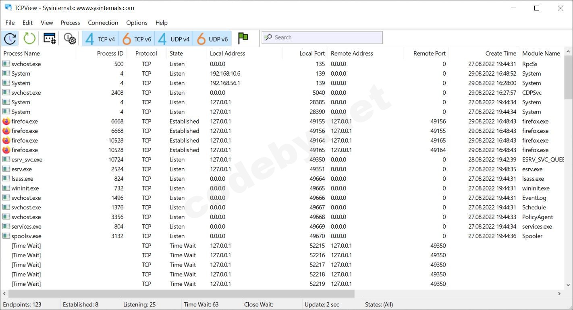Image resolution: width=573 pixels, height=310 pixels.
Task: Sort by the Local Port column header
Action: [312, 53]
